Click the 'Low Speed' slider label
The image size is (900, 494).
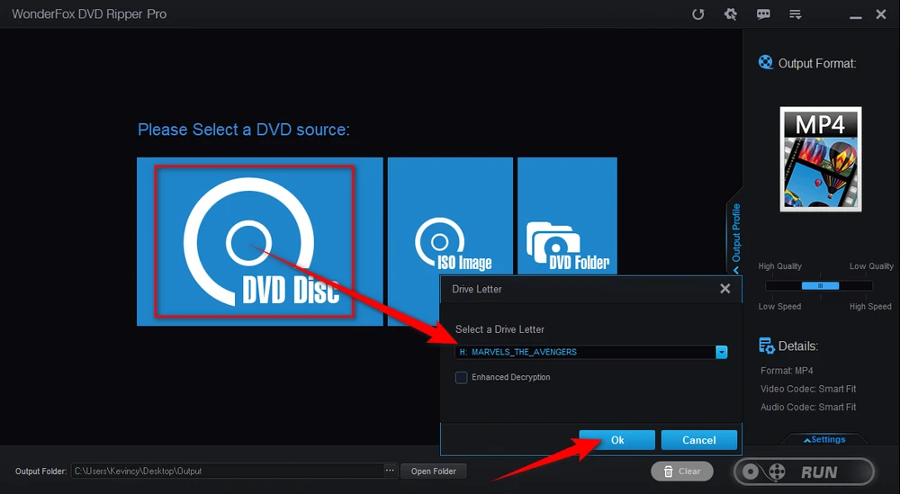(779, 306)
